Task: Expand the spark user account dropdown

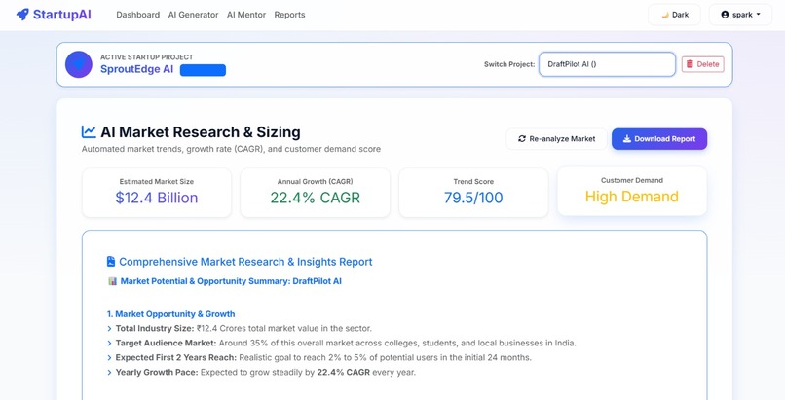Action: (740, 15)
